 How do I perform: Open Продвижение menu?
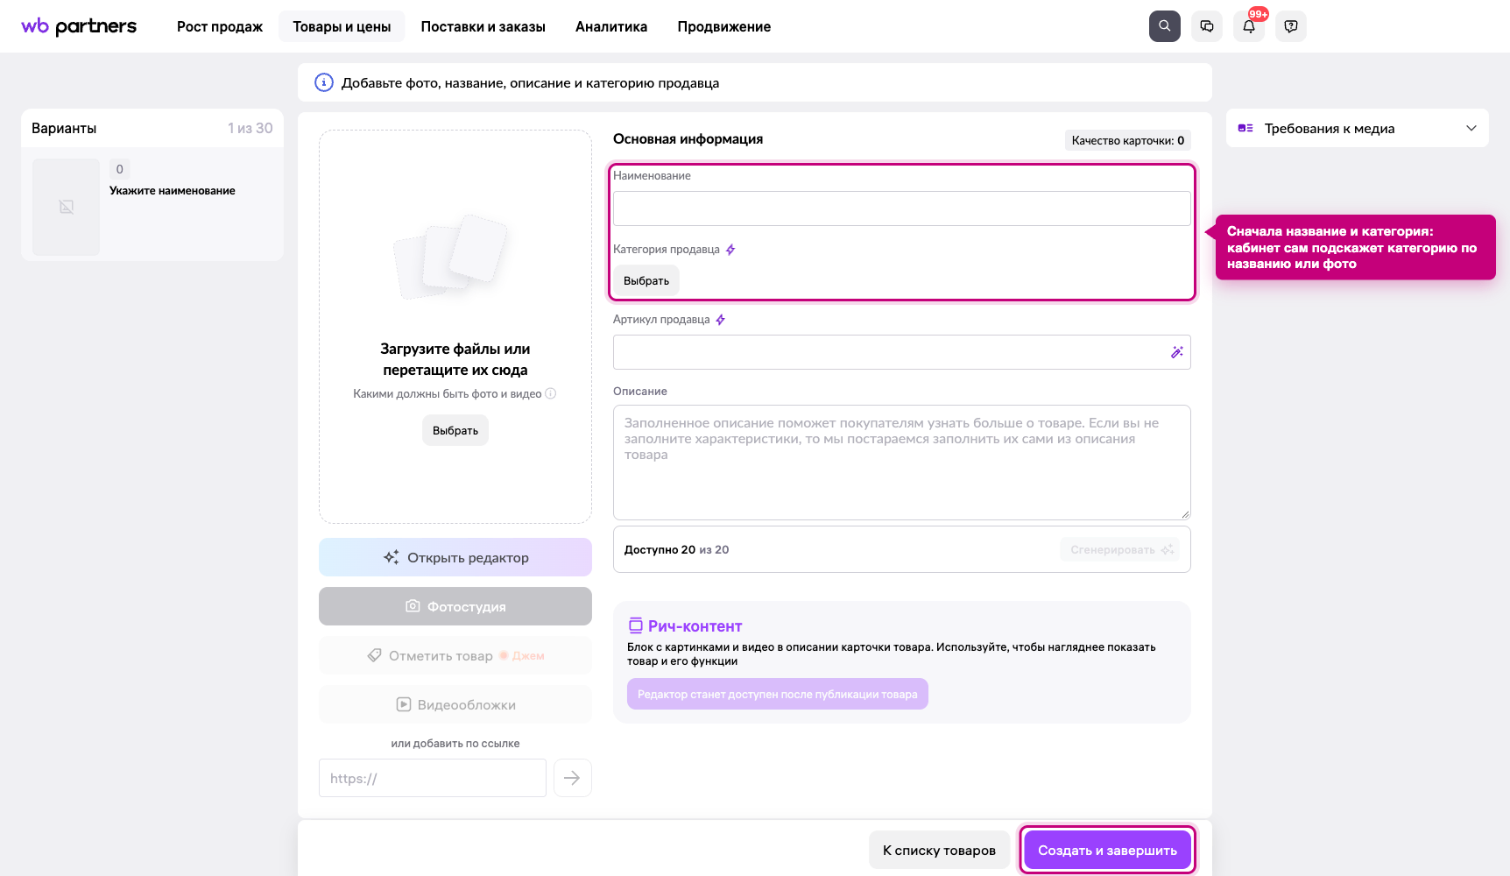pos(724,26)
